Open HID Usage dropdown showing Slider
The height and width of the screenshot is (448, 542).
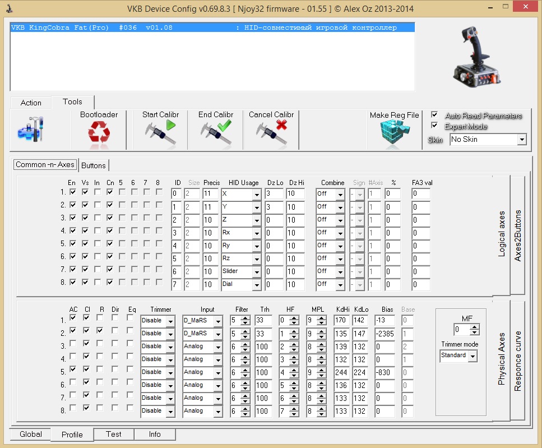[x=257, y=272]
